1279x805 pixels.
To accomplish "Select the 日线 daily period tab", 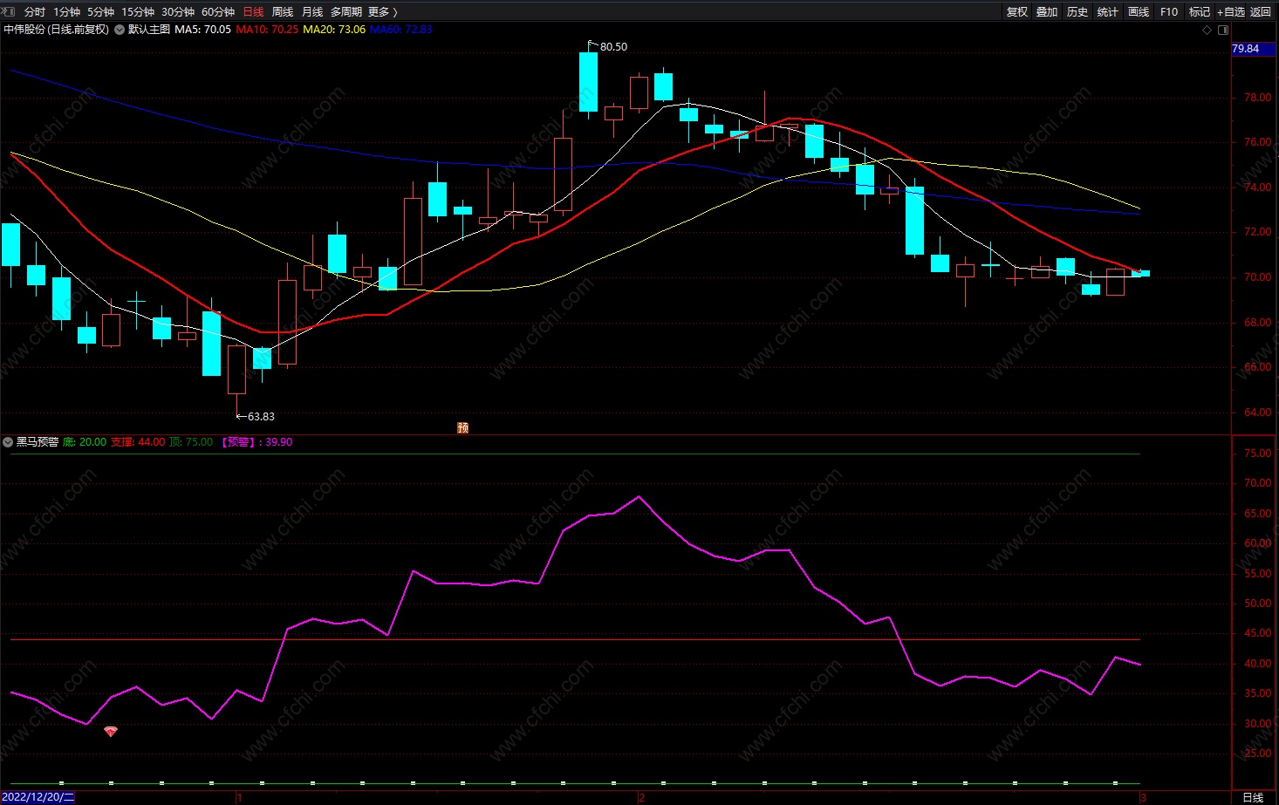I will pyautogui.click(x=253, y=11).
